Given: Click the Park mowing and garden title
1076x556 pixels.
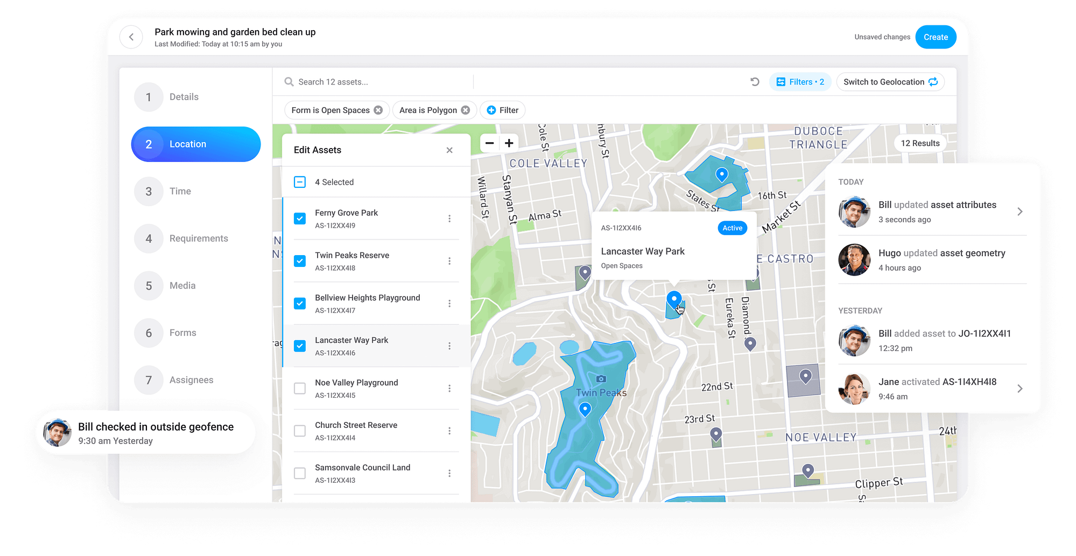Looking at the screenshot, I should click(235, 32).
